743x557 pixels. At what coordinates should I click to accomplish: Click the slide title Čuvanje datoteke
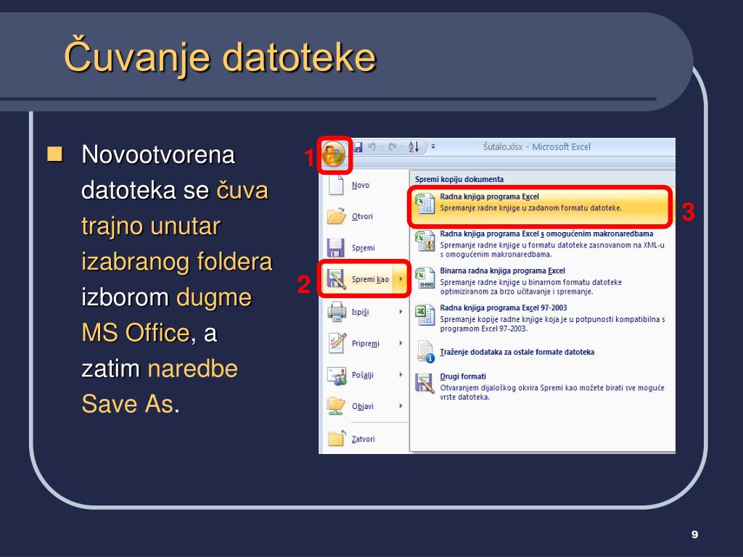point(219,57)
